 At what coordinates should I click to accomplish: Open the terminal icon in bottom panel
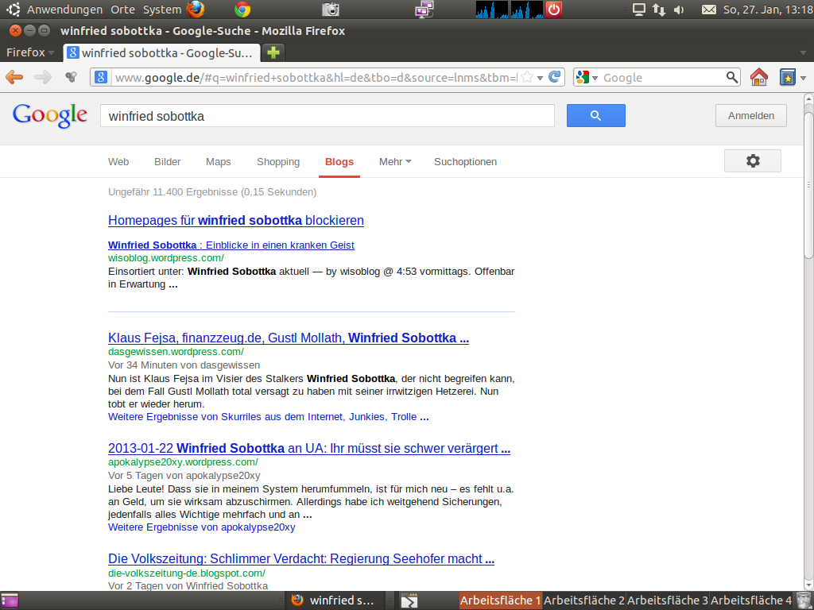(x=409, y=600)
